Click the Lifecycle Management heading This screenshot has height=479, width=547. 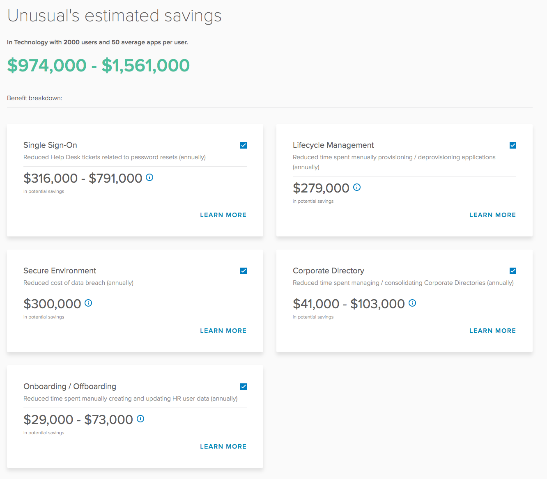333,145
